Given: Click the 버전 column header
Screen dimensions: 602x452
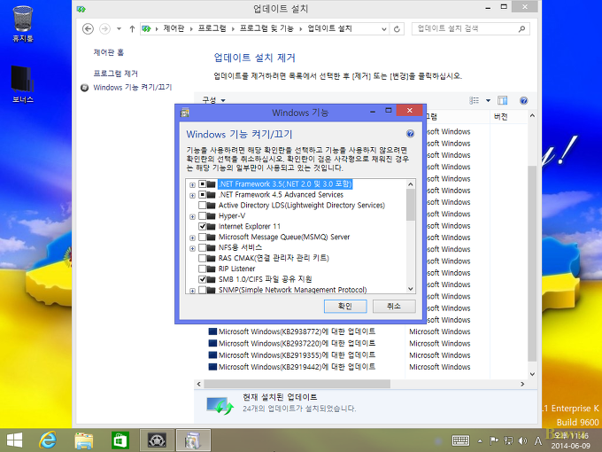Looking at the screenshot, I should (500, 117).
